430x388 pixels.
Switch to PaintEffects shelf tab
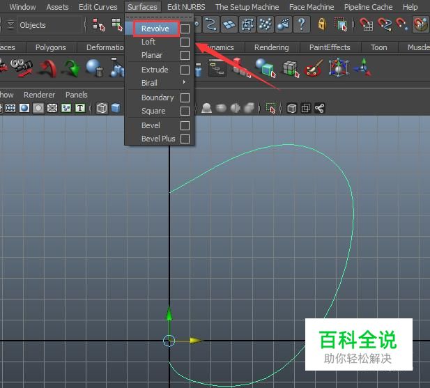[330, 47]
